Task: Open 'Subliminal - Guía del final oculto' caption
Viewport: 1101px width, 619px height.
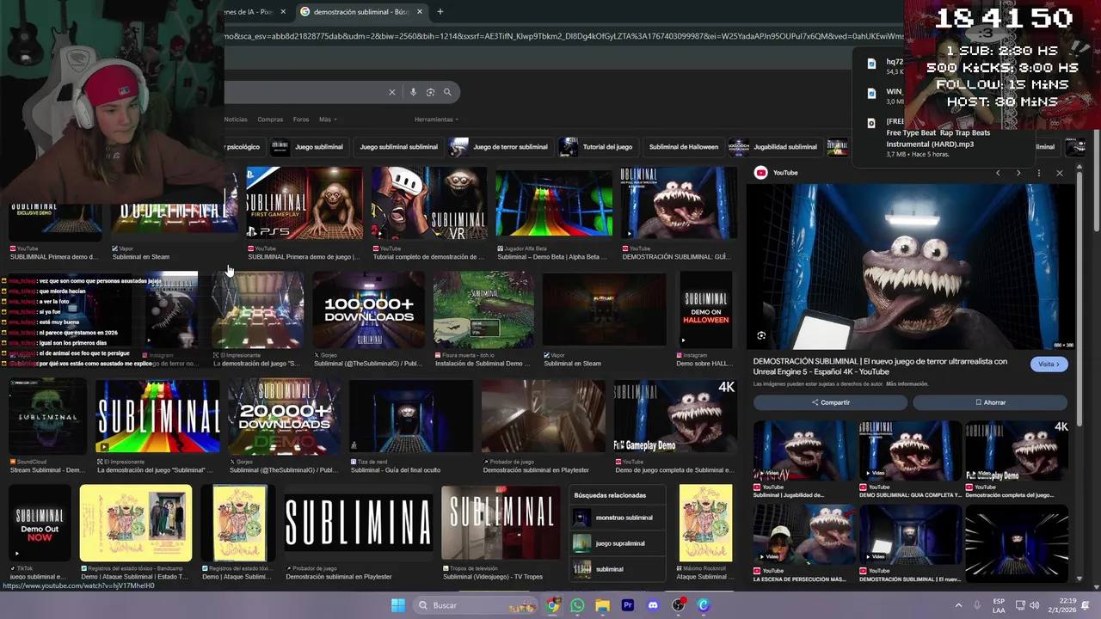Action: 396,470
